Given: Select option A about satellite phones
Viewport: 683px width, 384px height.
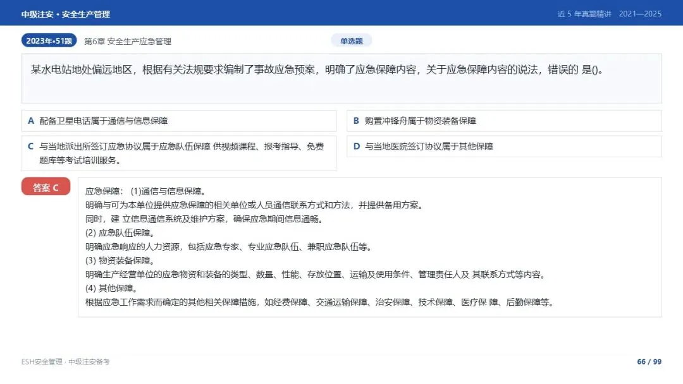Looking at the screenshot, I should tap(179, 121).
